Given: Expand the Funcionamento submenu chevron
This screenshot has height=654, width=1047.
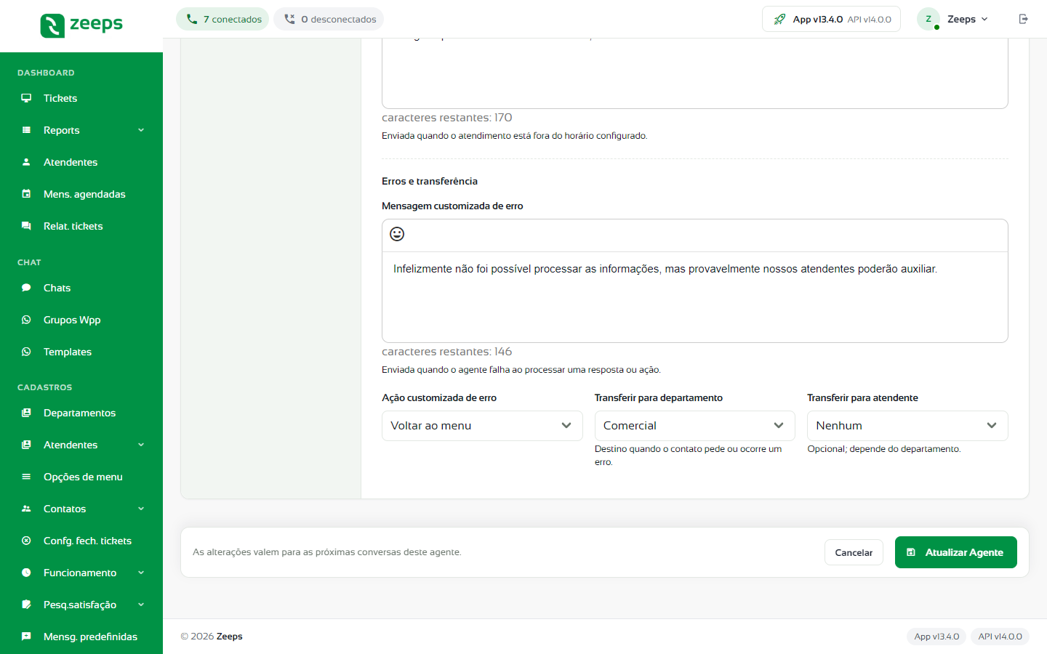Looking at the screenshot, I should [x=141, y=573].
